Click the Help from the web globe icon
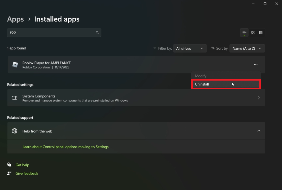 pos(15,131)
